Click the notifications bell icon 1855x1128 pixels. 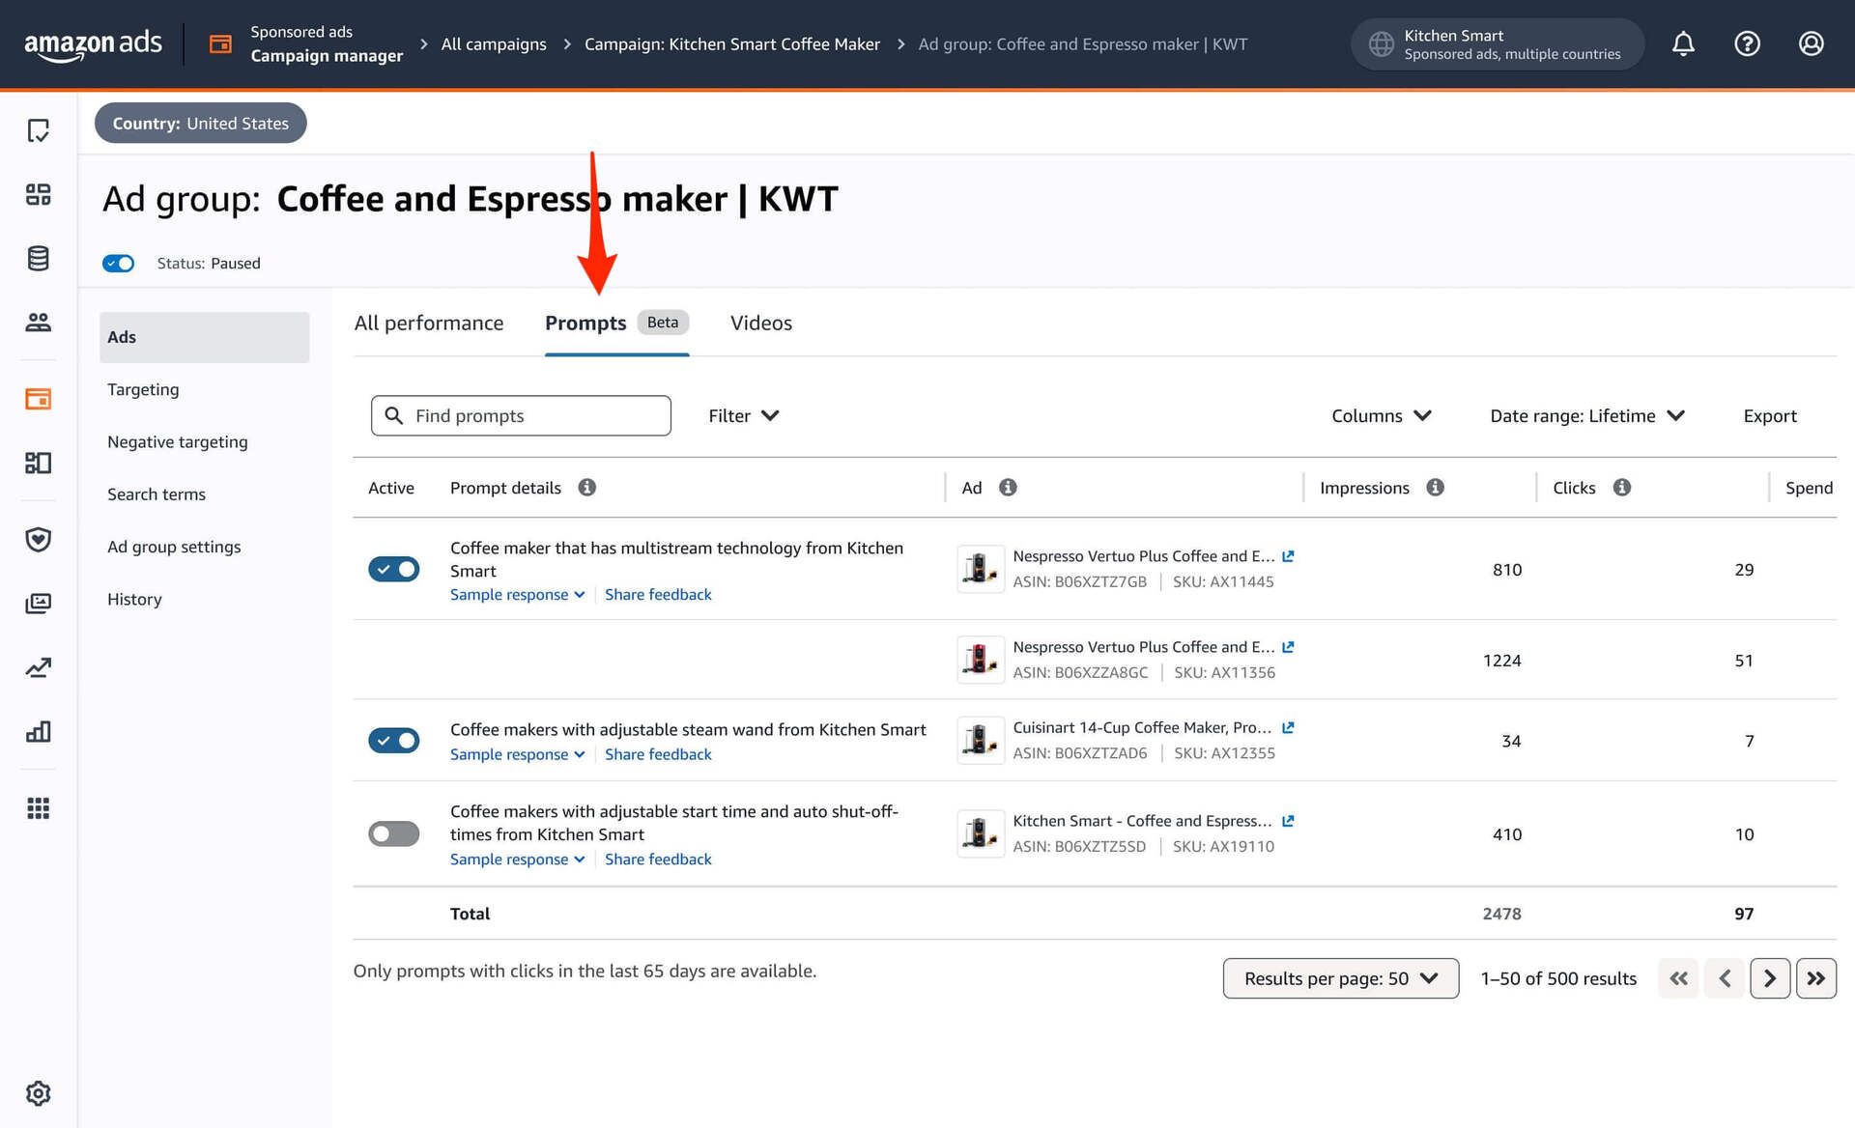coord(1683,43)
